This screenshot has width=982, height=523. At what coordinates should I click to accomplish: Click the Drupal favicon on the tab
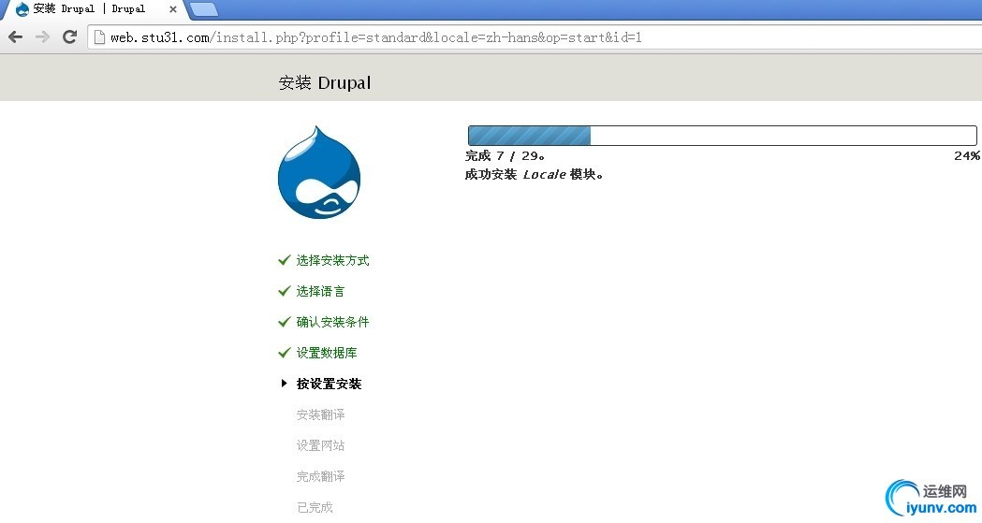22,8
